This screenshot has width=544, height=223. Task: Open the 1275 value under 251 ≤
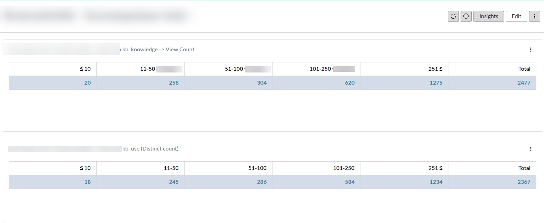click(436, 83)
